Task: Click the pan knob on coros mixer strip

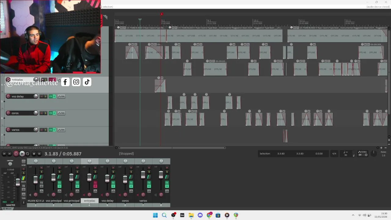Action: [125, 161]
